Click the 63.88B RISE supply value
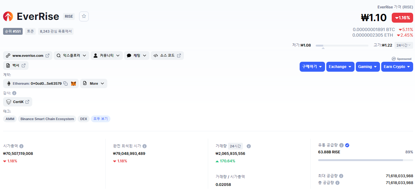This screenshot has height=189, width=415. click(x=329, y=152)
